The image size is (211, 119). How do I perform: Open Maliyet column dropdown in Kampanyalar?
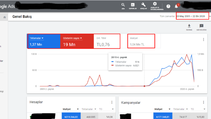(169, 109)
